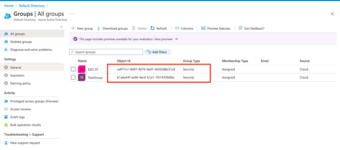
Task: Open the ellipsis more options menu
Action: coord(72,14)
